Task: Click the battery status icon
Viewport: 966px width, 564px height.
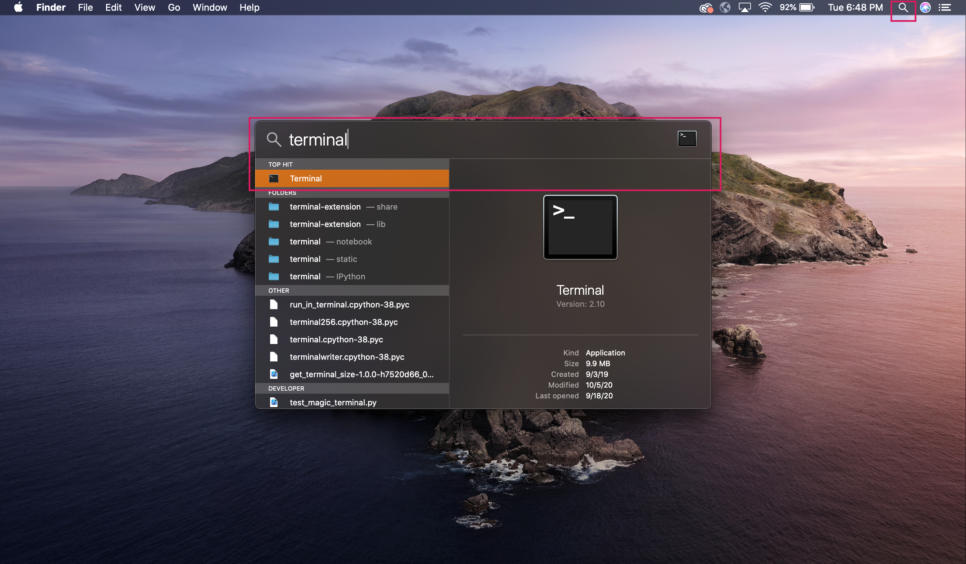Action: tap(807, 8)
